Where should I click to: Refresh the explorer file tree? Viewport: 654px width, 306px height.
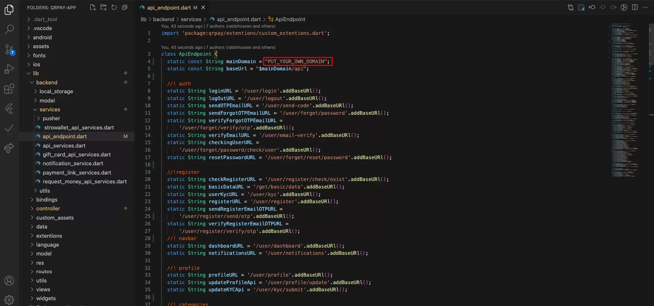(114, 7)
